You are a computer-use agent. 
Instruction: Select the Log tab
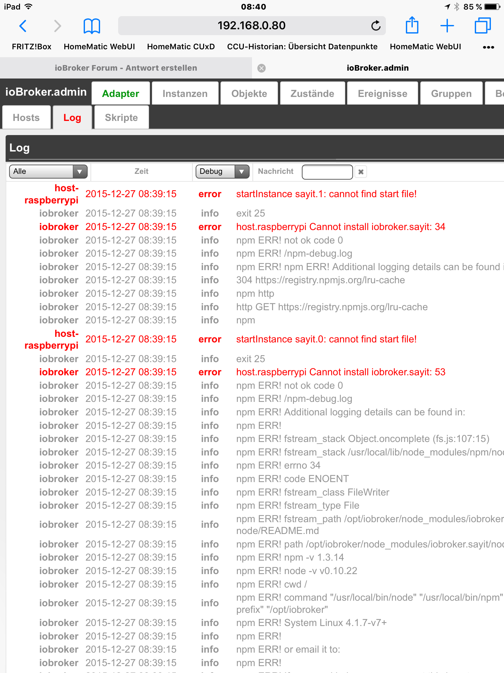click(x=72, y=117)
